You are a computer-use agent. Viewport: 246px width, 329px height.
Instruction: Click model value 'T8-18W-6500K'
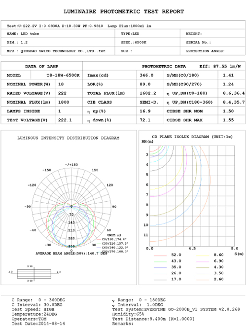[x=63, y=75]
